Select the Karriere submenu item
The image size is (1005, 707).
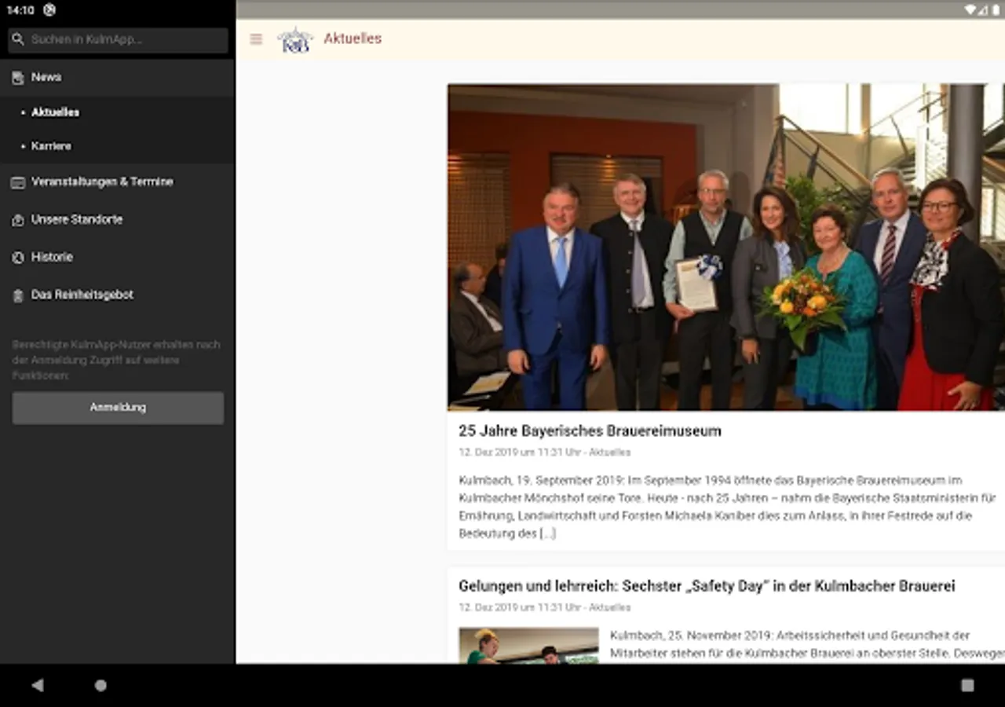click(118, 146)
